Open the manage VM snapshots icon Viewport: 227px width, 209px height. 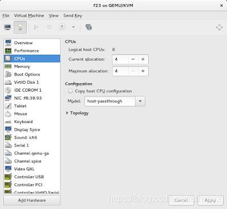pos(89,27)
